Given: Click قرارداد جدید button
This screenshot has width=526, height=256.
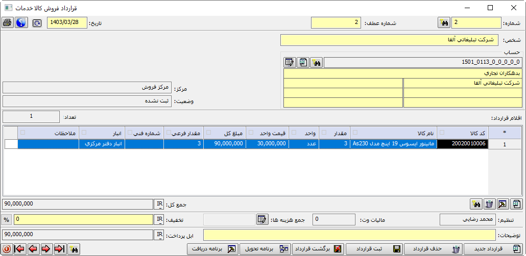Looking at the screenshot, I should click(x=493, y=249).
